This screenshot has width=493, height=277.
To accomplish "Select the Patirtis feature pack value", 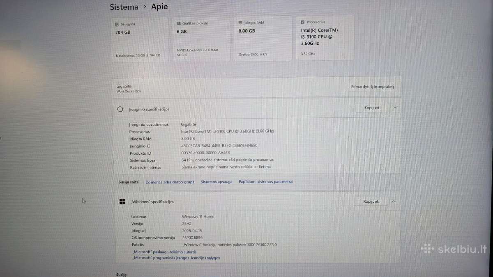I will tap(230, 245).
